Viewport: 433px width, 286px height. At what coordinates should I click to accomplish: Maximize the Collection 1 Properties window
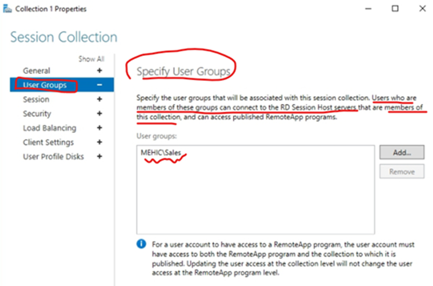(395, 9)
